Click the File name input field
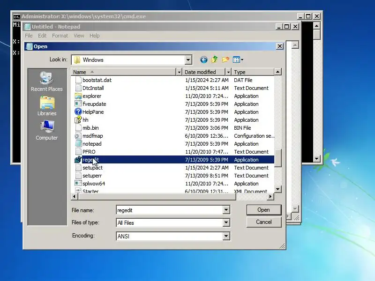 170,210
